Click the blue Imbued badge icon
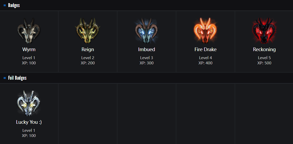The width and height of the screenshot is (293, 144). coord(146,31)
